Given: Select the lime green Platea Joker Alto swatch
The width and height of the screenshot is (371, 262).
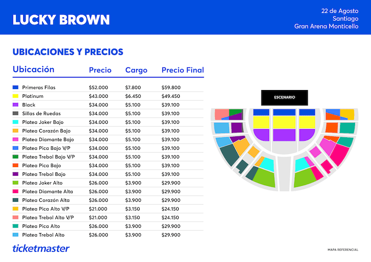Looking at the screenshot, I should [15, 183].
